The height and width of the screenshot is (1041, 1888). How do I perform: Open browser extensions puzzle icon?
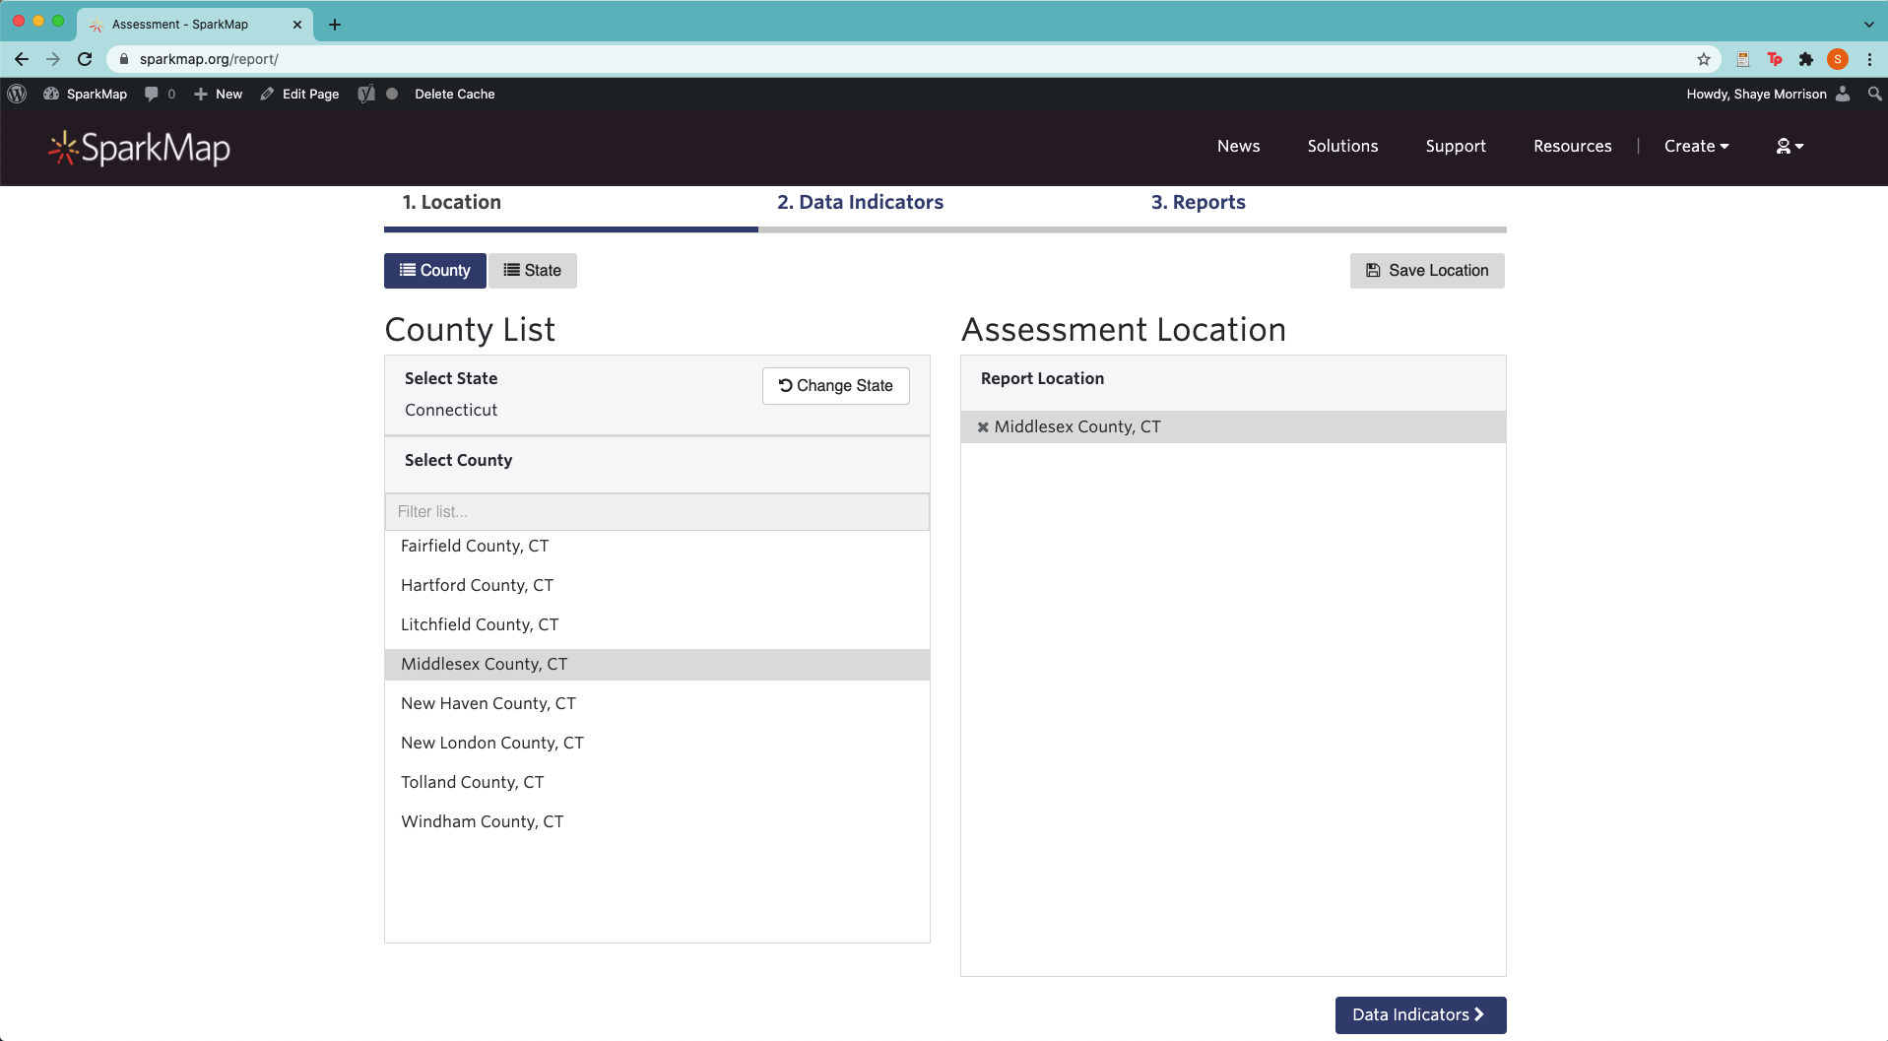pos(1806,59)
